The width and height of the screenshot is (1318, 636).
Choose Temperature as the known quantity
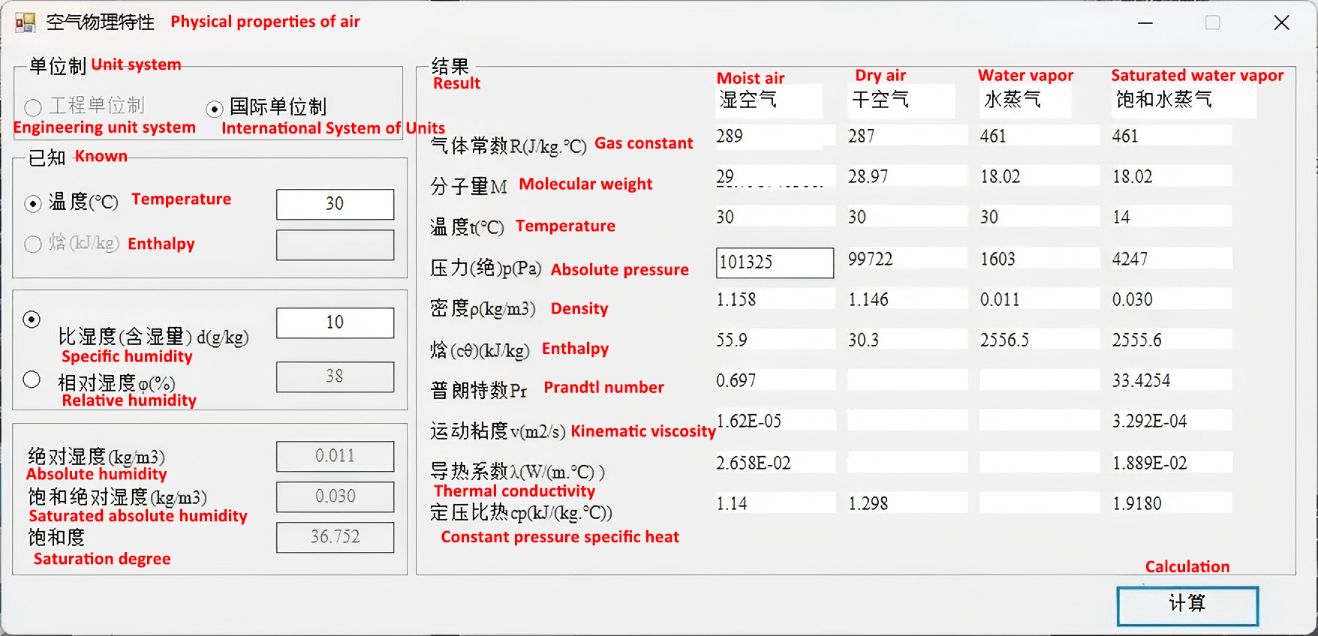(x=33, y=203)
